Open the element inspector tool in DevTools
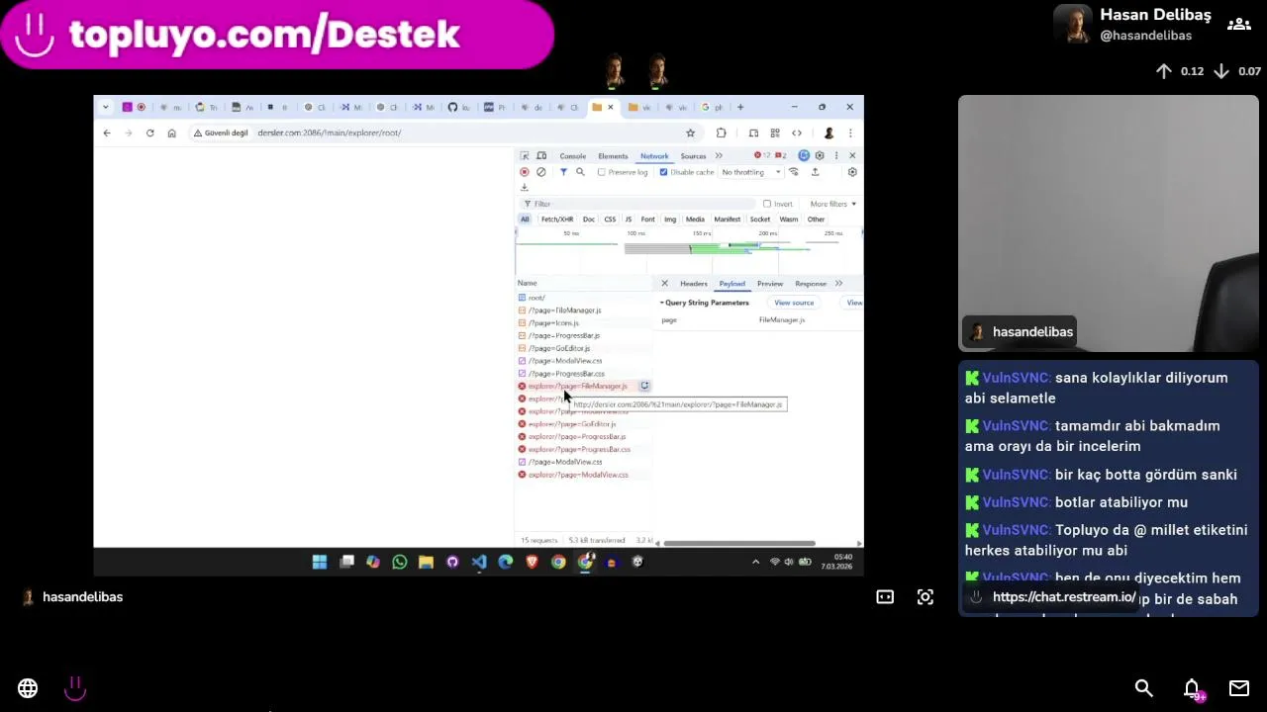This screenshot has height=712, width=1267. click(525, 156)
